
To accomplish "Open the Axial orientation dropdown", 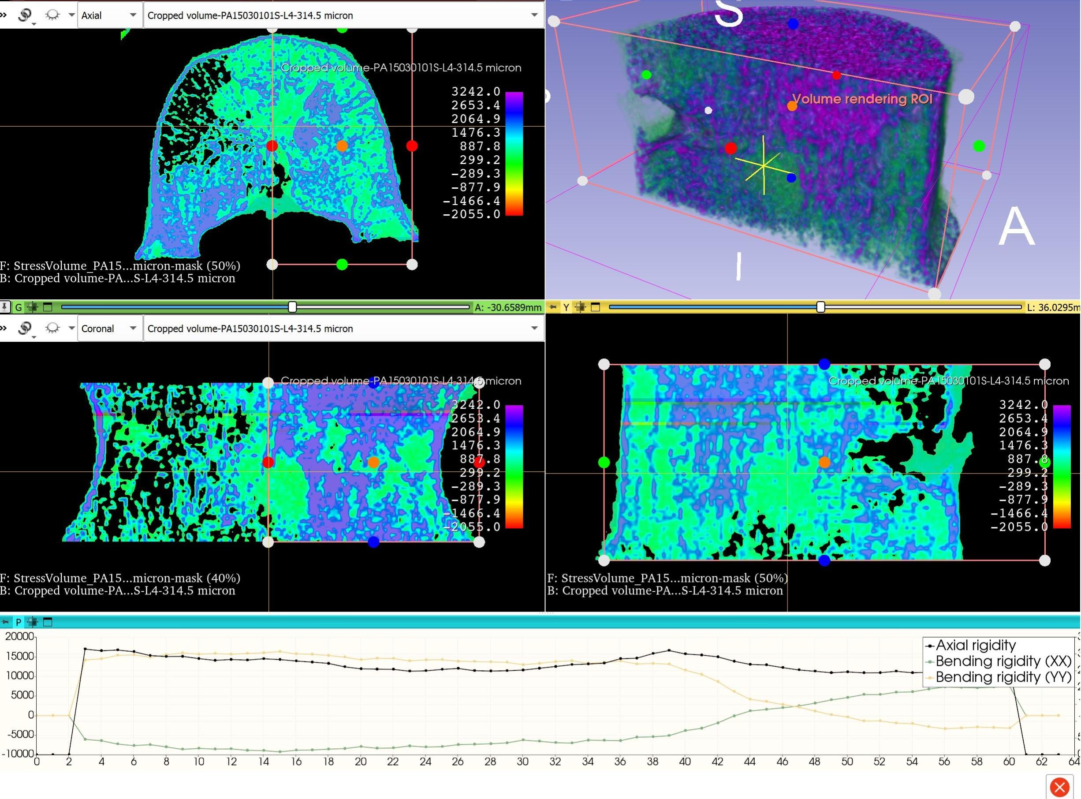I will pyautogui.click(x=109, y=15).
